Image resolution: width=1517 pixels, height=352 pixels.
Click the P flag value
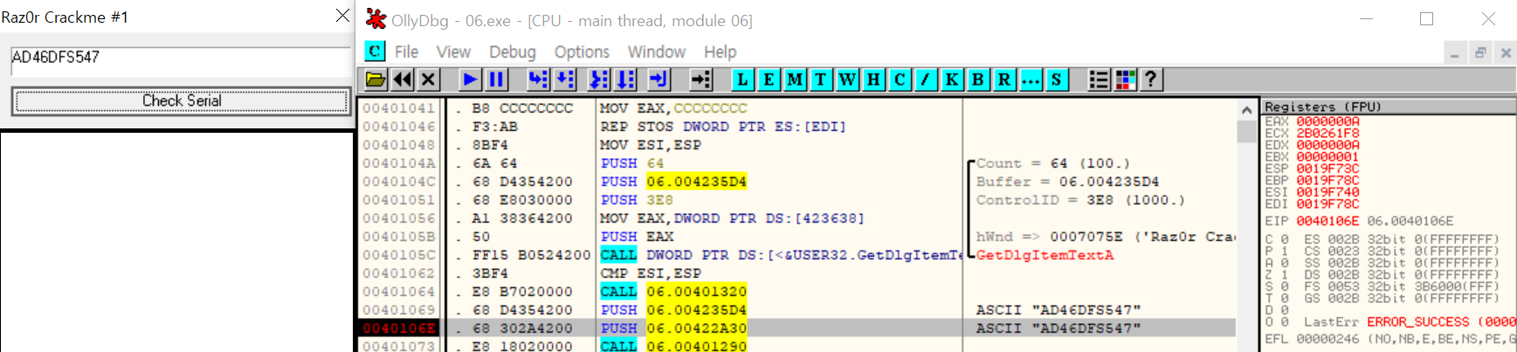pyautogui.click(x=1285, y=251)
